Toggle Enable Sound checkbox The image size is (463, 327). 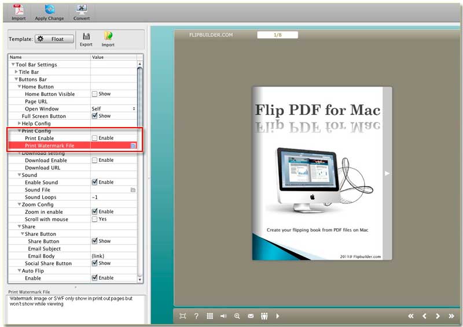coord(94,182)
